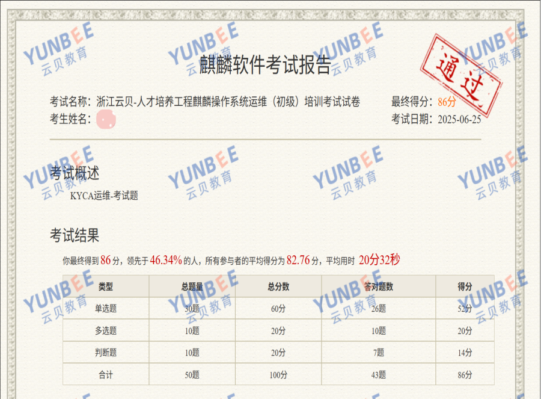Image resolution: width=541 pixels, height=399 pixels.
Task: Click the 考试结果 section heading
Action: [x=75, y=235]
